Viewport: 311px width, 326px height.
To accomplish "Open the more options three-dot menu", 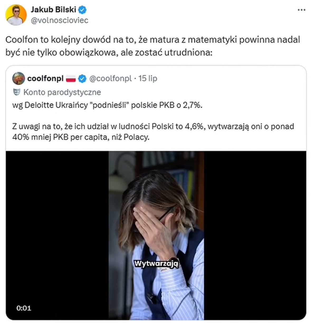I will (x=301, y=10).
